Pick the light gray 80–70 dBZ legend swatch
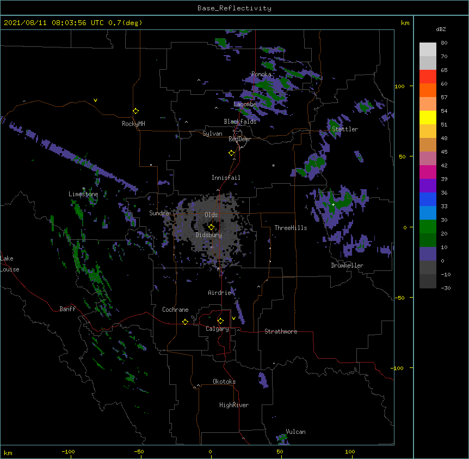469x459 pixels. pyautogui.click(x=428, y=49)
